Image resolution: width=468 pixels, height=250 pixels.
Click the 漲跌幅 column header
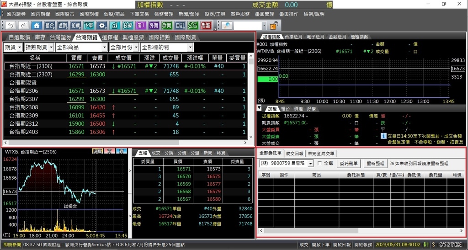click(x=195, y=58)
